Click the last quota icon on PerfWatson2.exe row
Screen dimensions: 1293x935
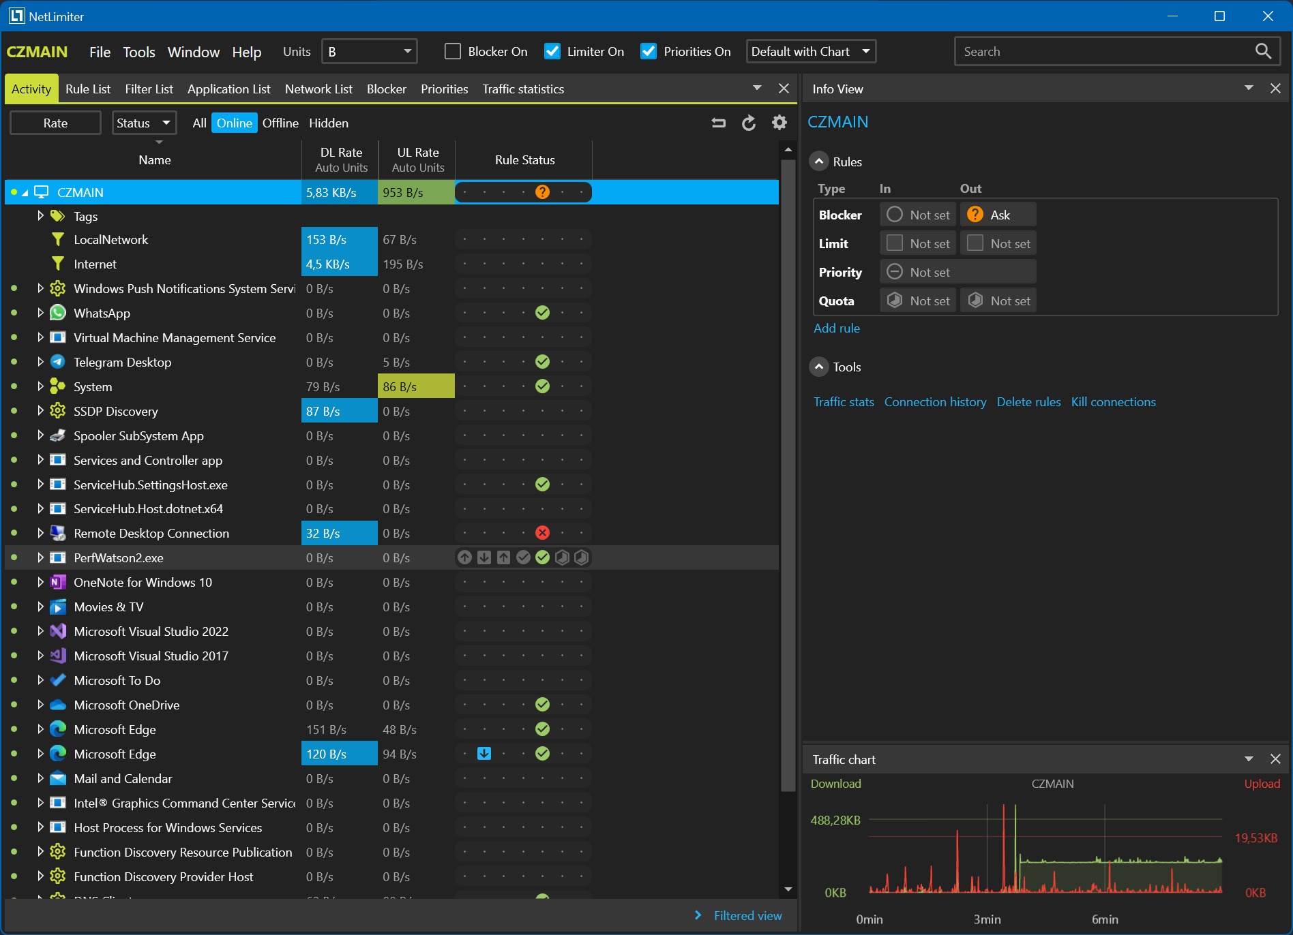(582, 557)
